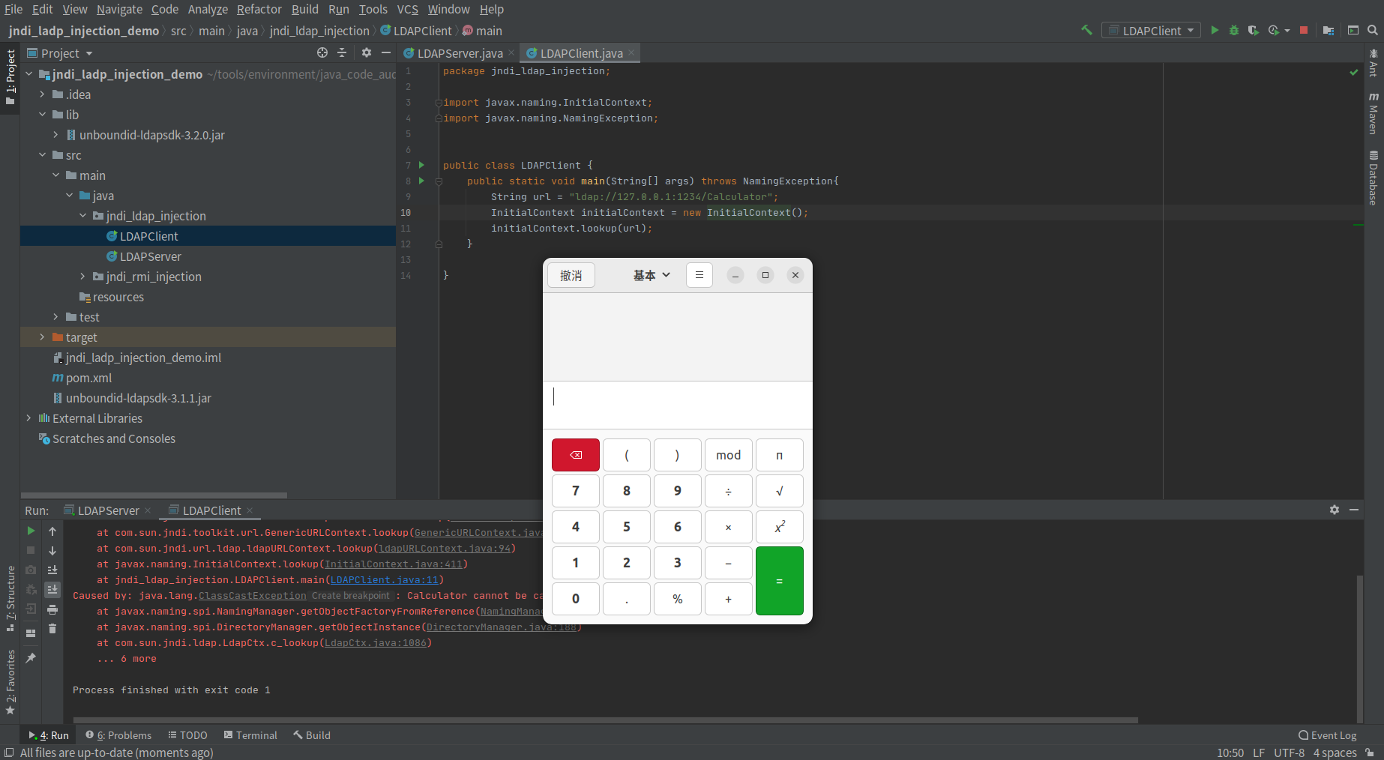
Task: Open the calculator mode dropdown 基本
Action: coord(652,275)
